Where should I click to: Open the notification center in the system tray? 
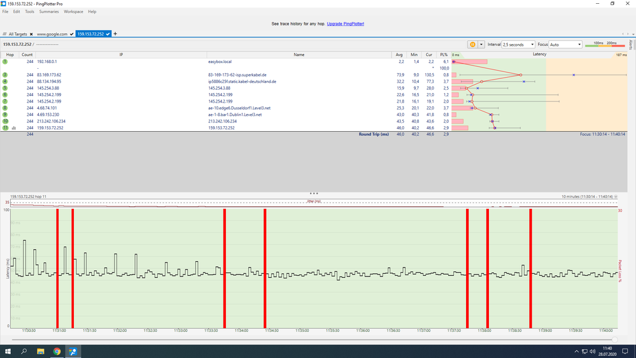pyautogui.click(x=625, y=352)
